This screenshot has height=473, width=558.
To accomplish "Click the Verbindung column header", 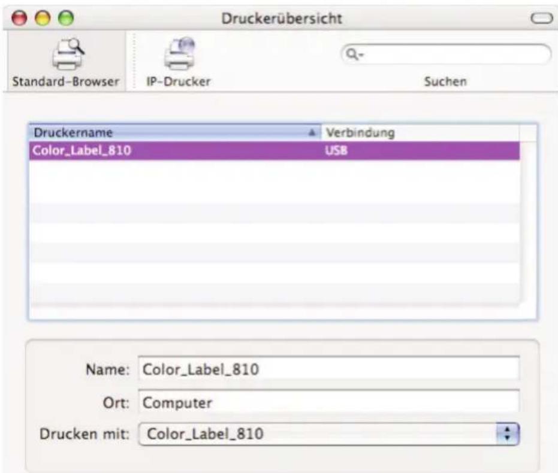I will point(420,132).
